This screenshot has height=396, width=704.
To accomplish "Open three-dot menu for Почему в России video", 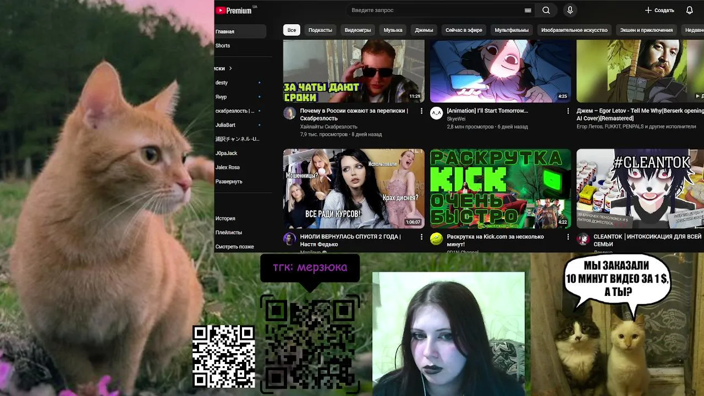I will 421,111.
